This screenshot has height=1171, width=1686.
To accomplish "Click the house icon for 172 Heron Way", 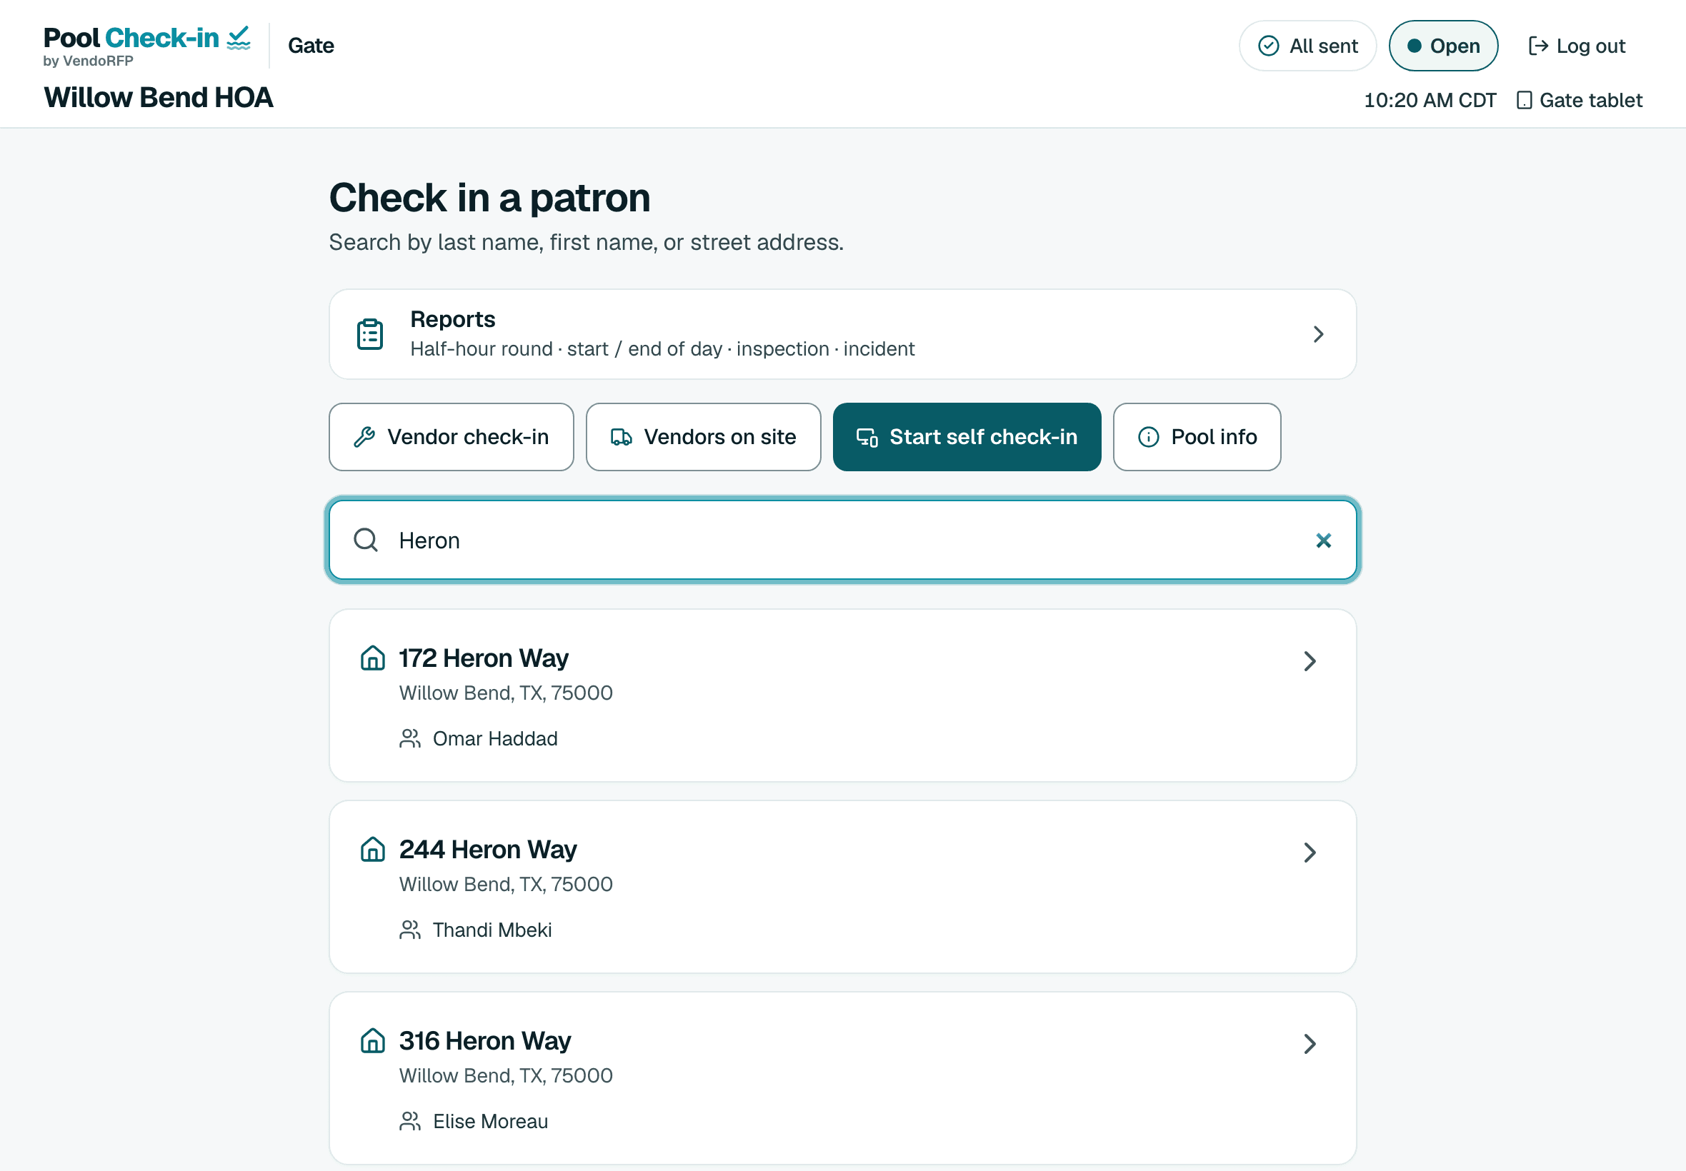I will (x=373, y=658).
